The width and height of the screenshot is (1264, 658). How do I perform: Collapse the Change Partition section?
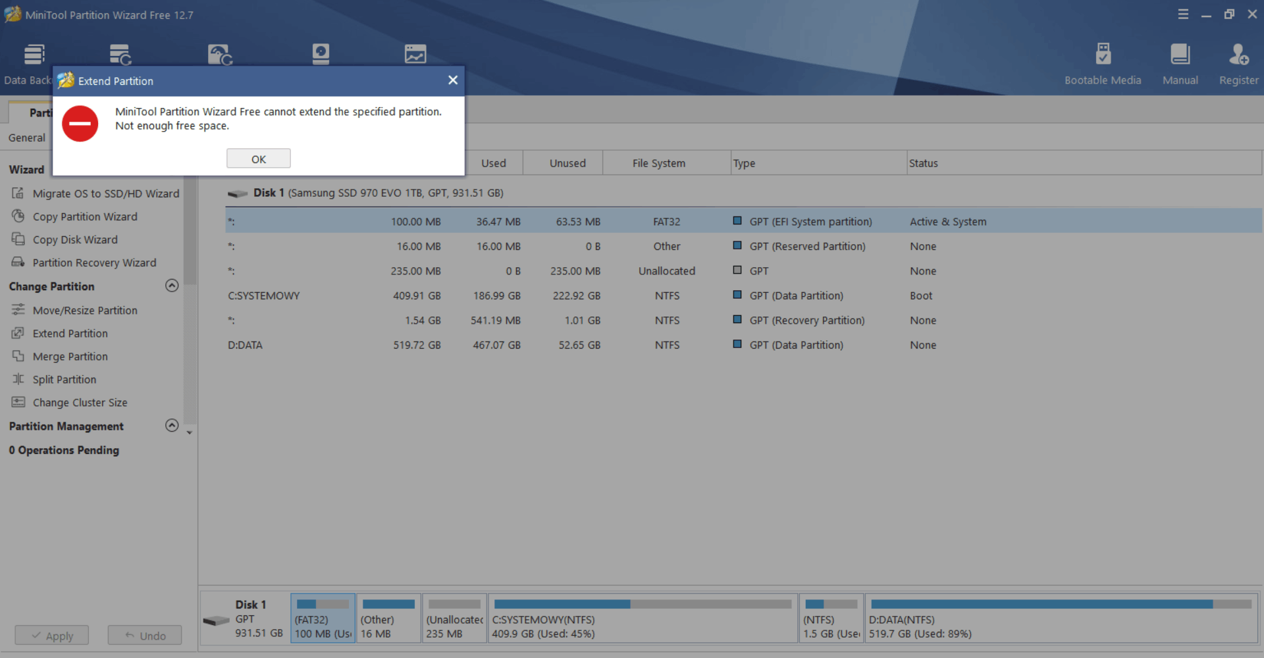(x=172, y=286)
